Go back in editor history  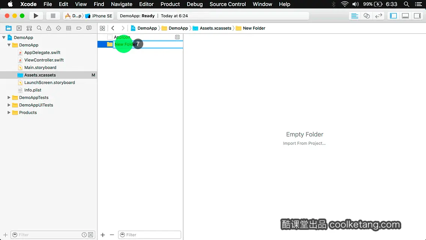[x=113, y=28]
